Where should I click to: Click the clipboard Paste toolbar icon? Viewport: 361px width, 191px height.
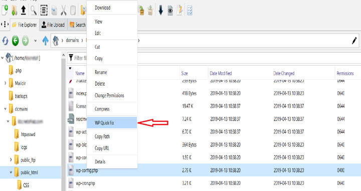(x=73, y=10)
